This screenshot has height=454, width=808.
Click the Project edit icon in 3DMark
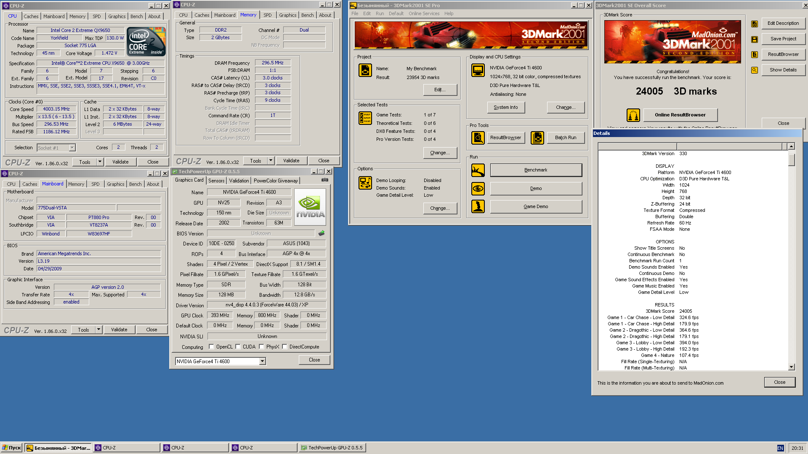click(365, 70)
